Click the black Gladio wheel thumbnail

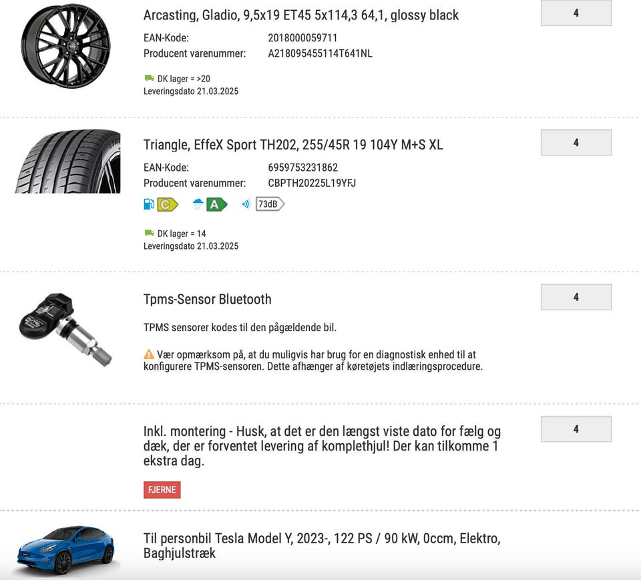65,45
